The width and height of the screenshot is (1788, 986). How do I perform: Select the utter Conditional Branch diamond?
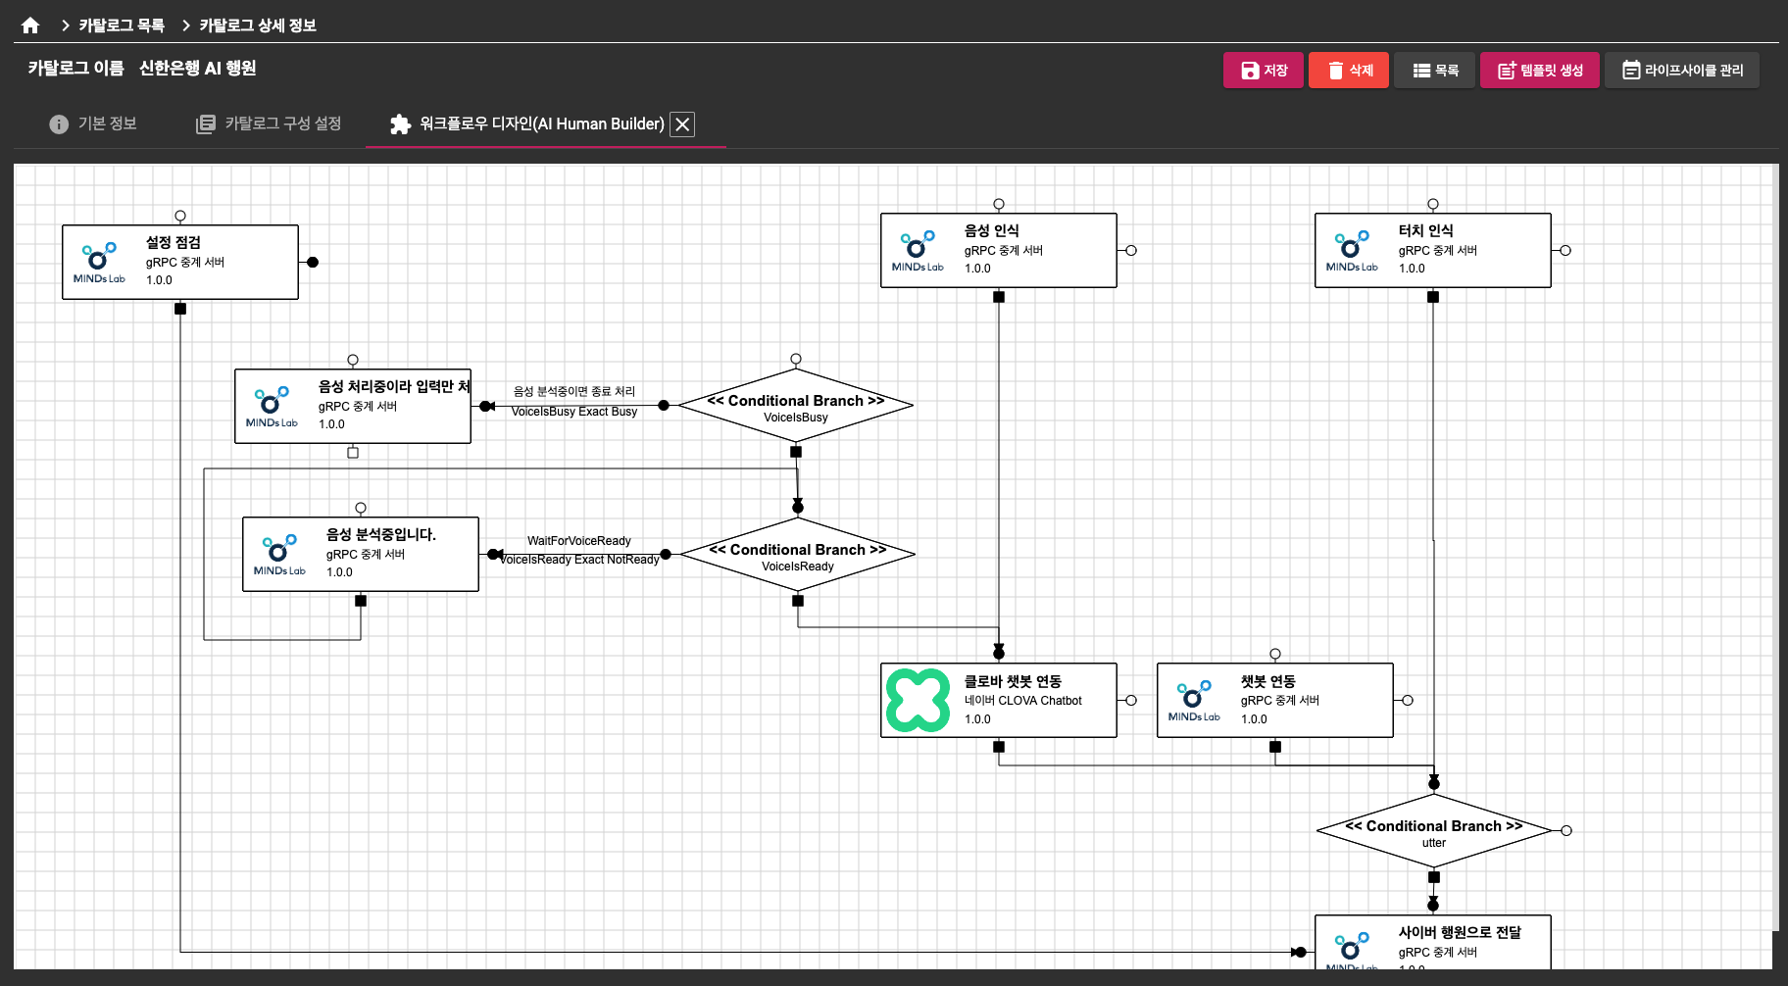click(1433, 831)
